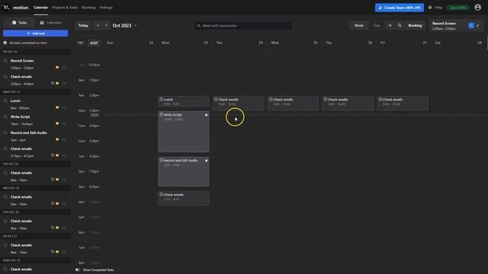Click lock icon on Write Script event

pyautogui.click(x=206, y=115)
